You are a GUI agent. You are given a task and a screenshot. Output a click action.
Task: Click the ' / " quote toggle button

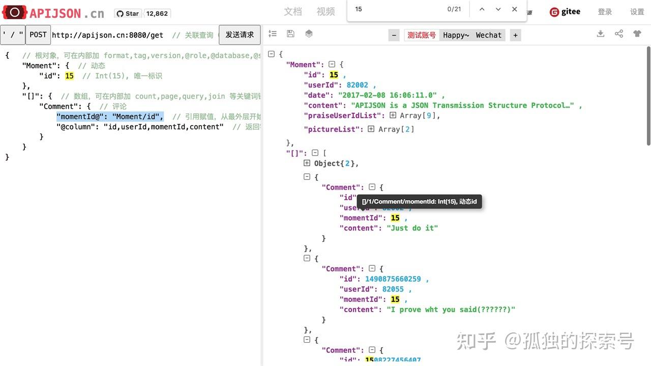tap(13, 35)
